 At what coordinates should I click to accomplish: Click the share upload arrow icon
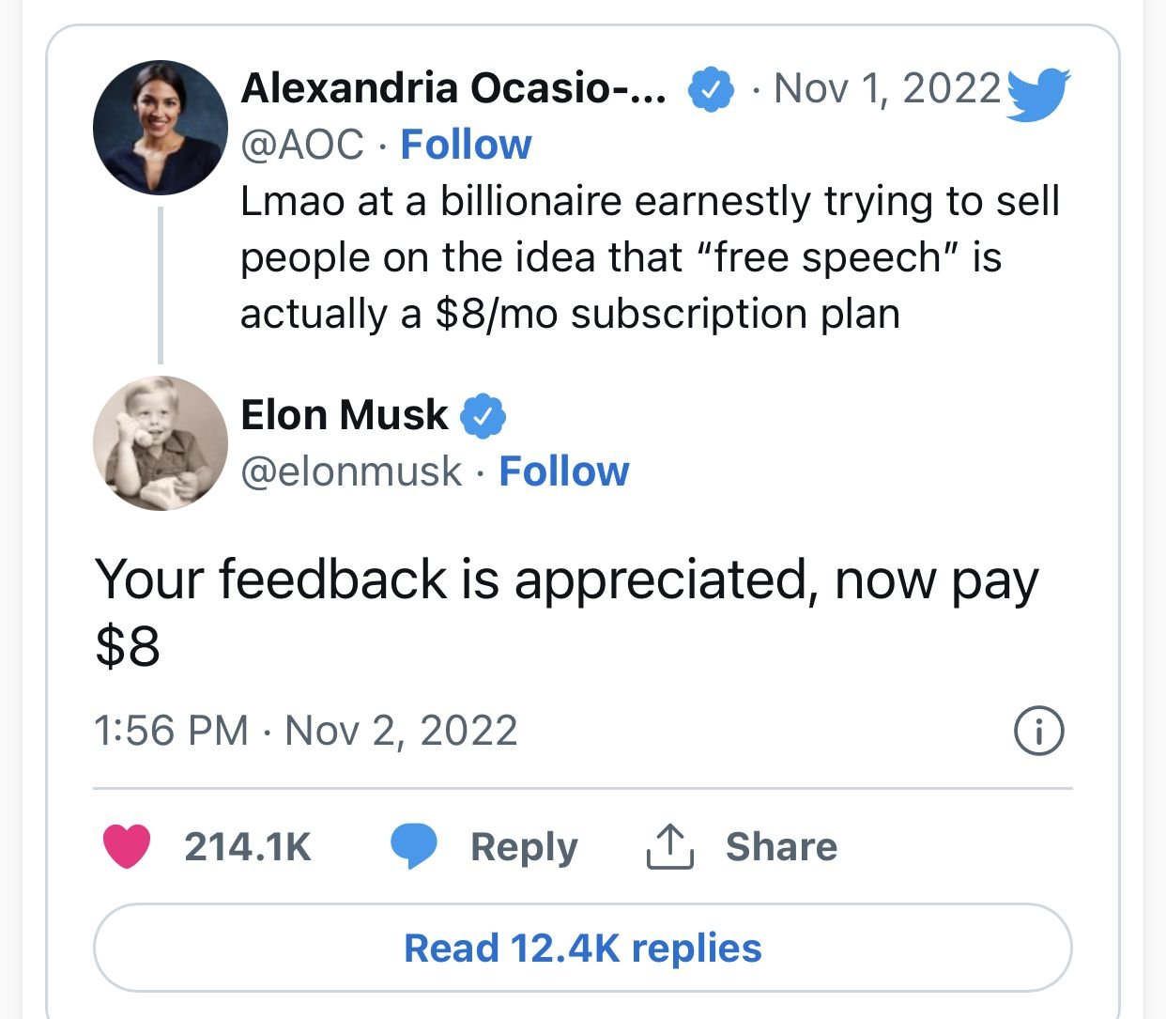pos(669,846)
